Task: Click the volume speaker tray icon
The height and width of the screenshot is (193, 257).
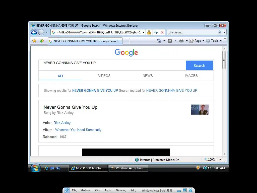Action: (210, 168)
